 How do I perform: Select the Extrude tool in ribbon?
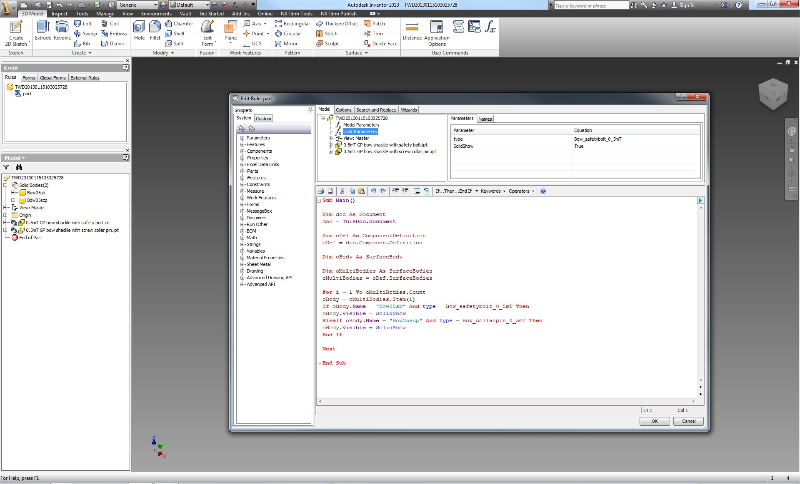point(43,30)
